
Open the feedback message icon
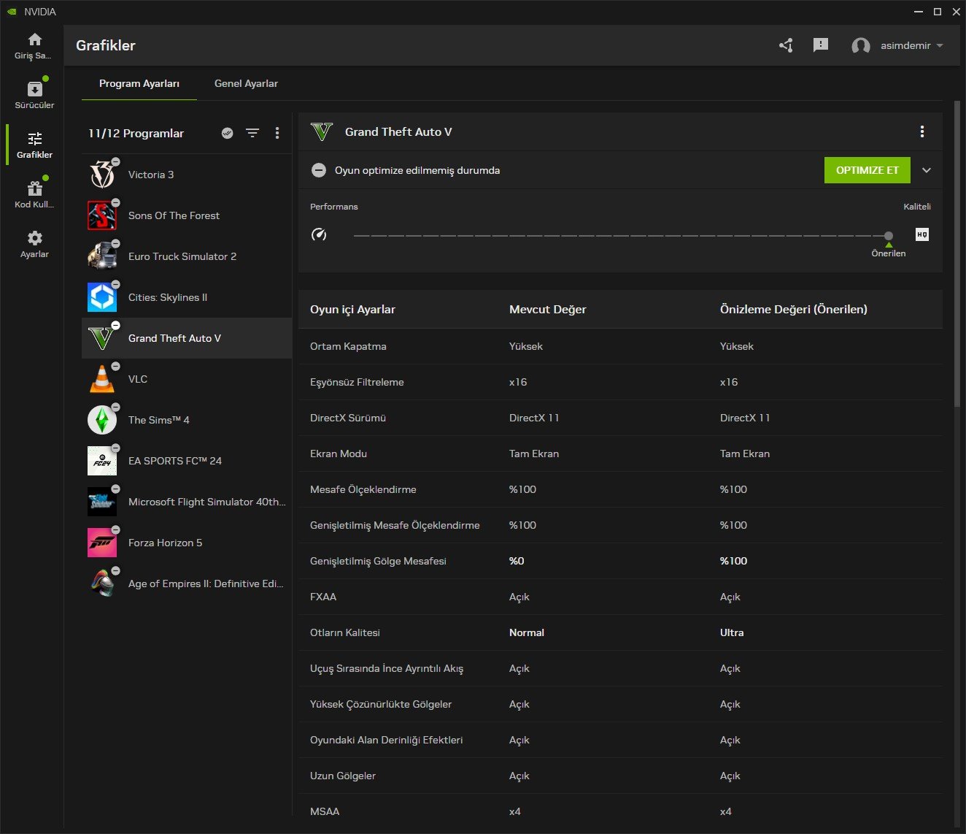click(821, 45)
